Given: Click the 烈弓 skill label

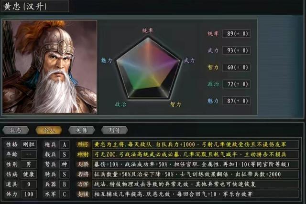Looking at the screenshot, I should (x=83, y=144).
